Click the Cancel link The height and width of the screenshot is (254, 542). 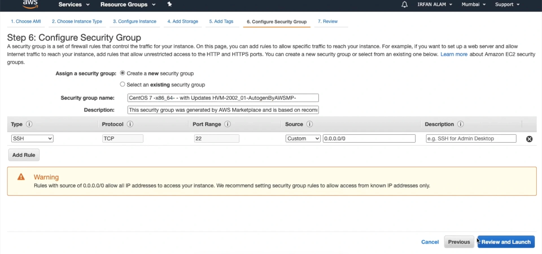tap(430, 242)
